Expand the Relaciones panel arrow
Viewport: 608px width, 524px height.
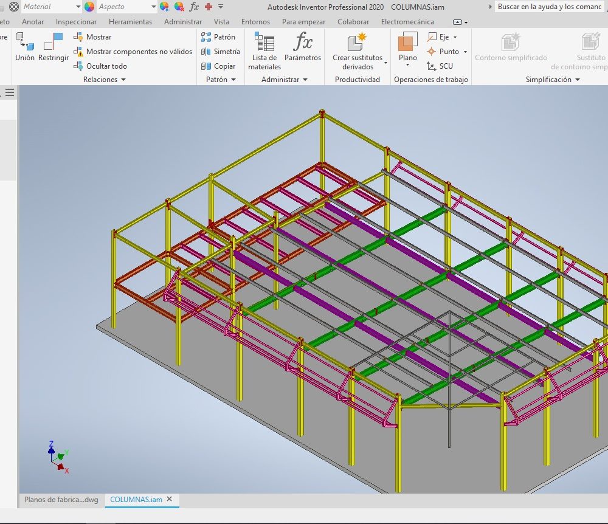pyautogui.click(x=123, y=80)
